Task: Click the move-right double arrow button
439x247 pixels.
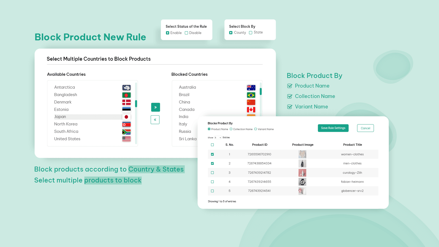Action: point(155,107)
